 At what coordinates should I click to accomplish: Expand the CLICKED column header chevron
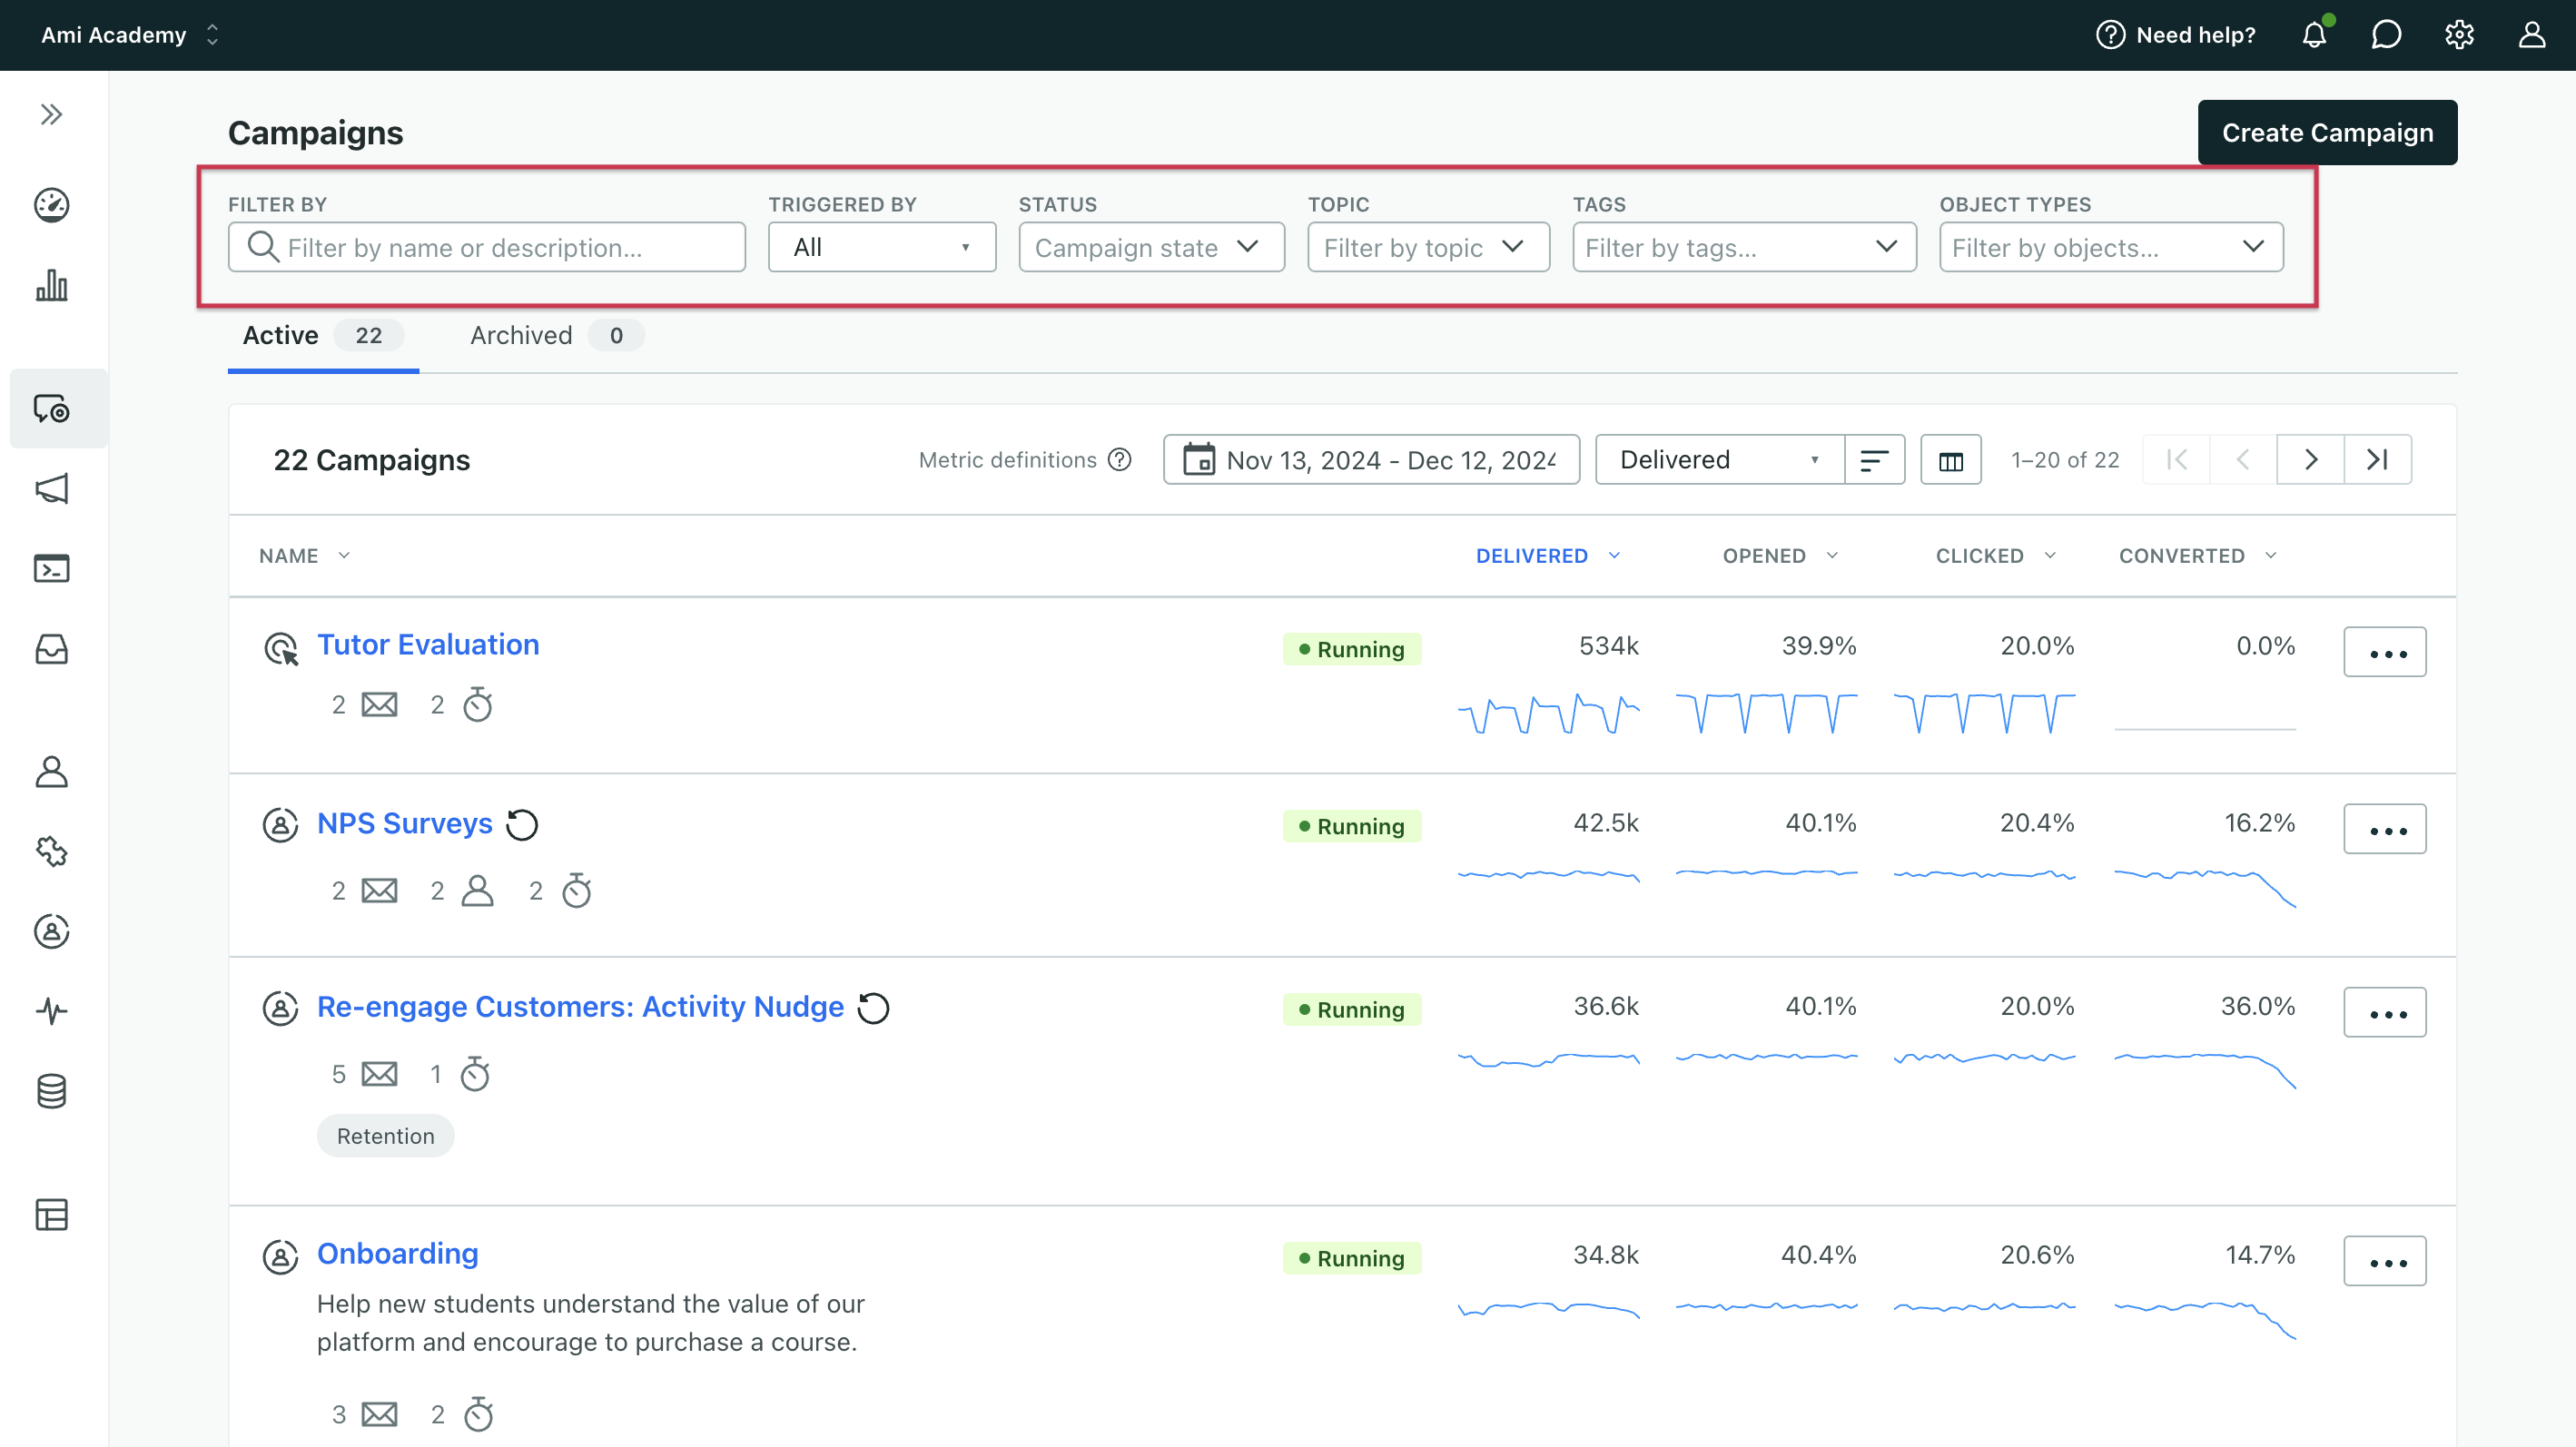[x=2050, y=555]
